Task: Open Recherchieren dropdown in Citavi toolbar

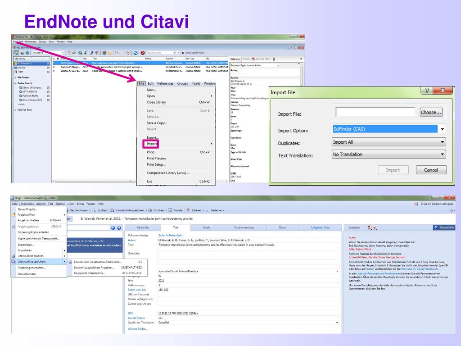Action: tap(90, 210)
